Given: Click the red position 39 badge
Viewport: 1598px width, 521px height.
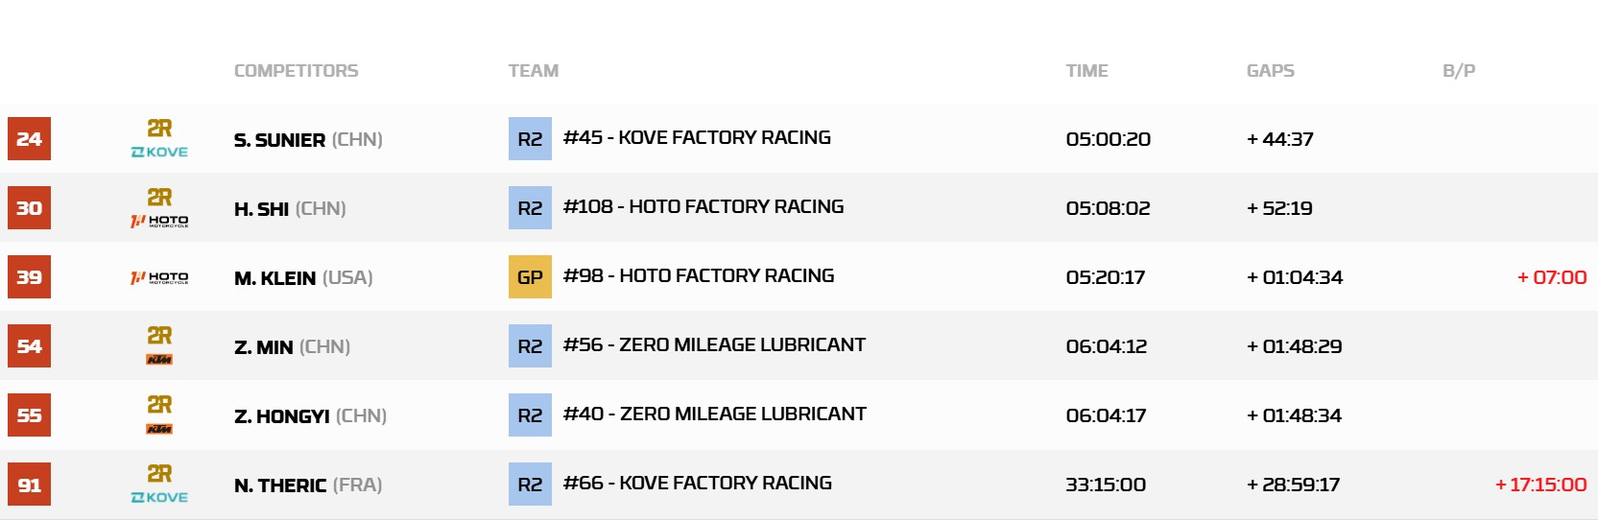Looking at the screenshot, I should [29, 277].
